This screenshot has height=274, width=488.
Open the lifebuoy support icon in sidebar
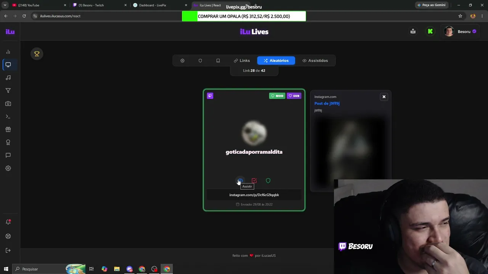tap(8, 236)
